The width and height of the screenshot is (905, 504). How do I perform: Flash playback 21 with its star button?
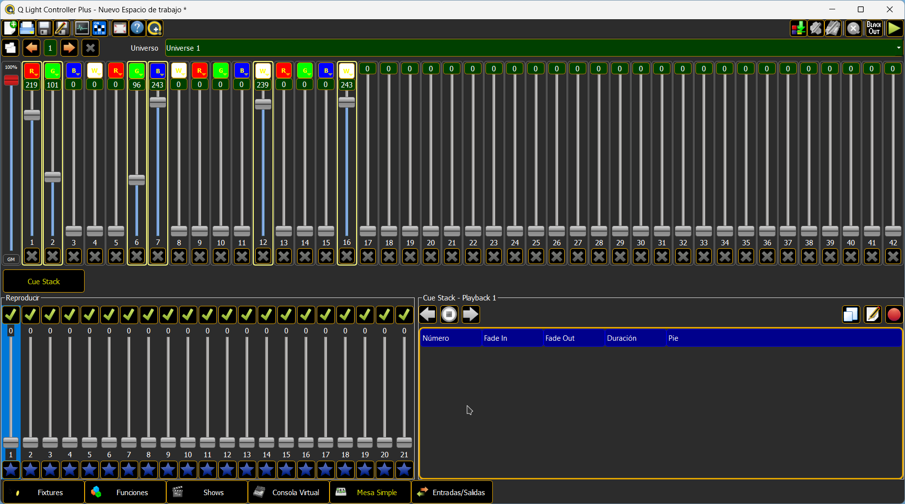tap(404, 470)
